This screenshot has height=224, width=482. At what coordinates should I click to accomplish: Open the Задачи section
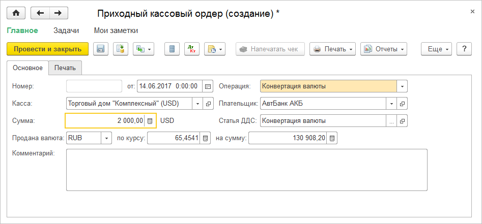66,30
